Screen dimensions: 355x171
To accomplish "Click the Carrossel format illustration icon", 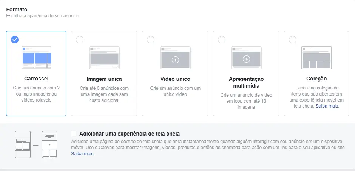I will pos(37,58).
